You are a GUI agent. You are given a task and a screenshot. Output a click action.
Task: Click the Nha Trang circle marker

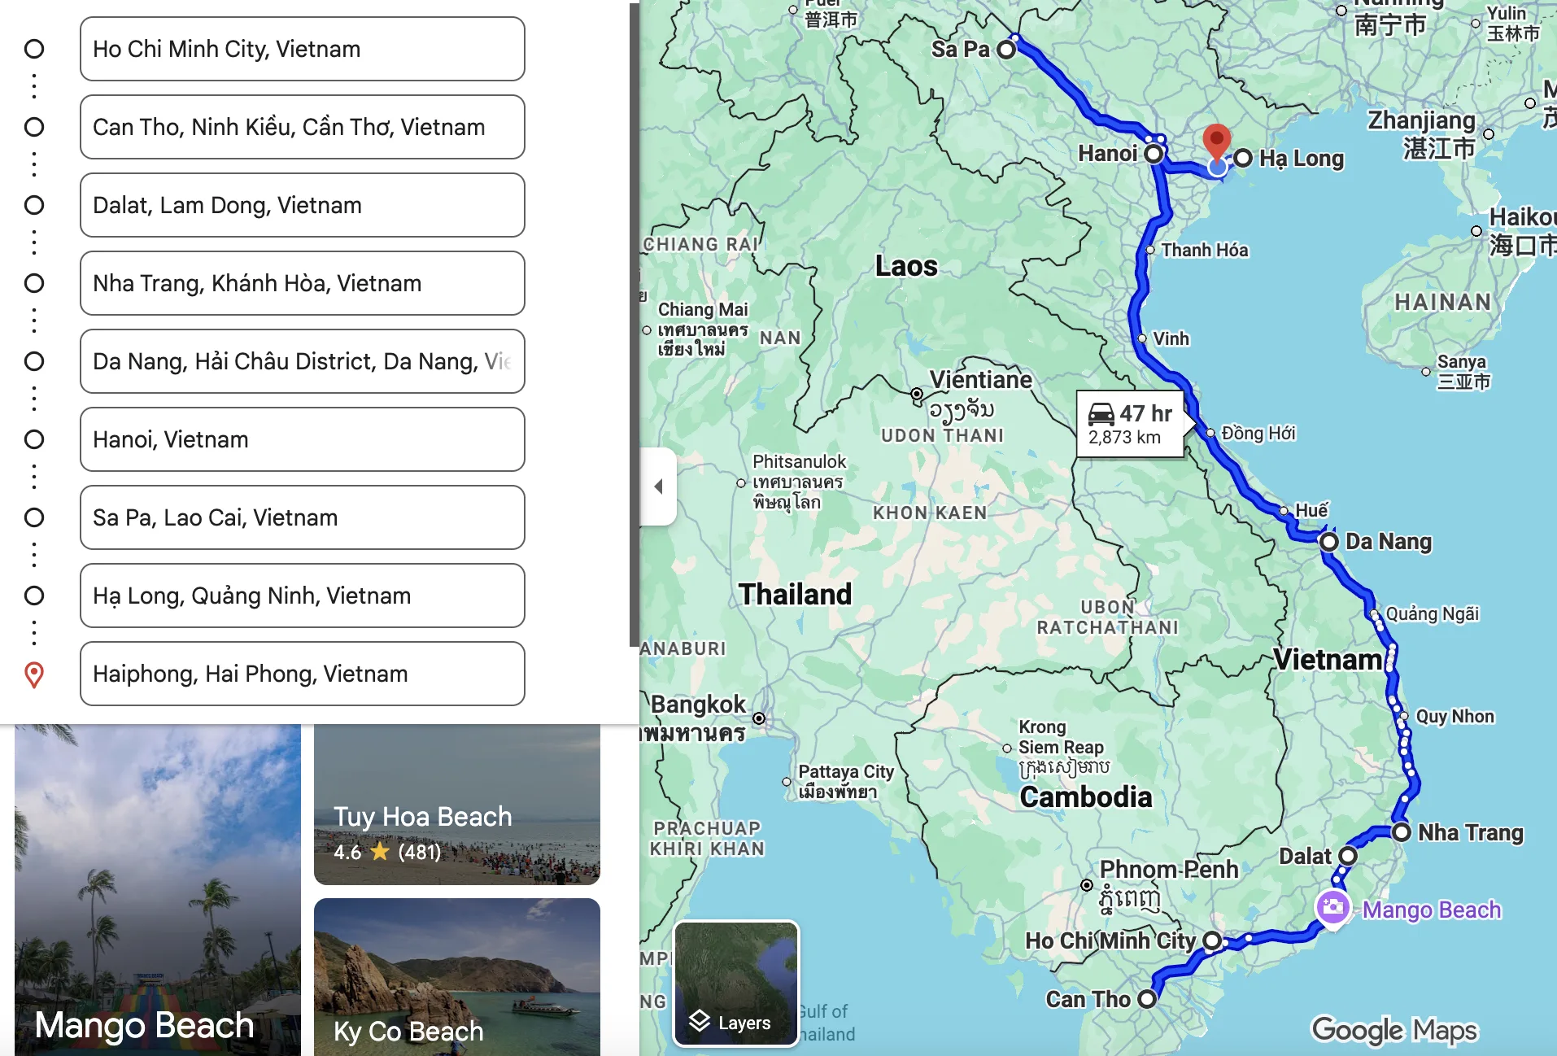tap(1402, 832)
